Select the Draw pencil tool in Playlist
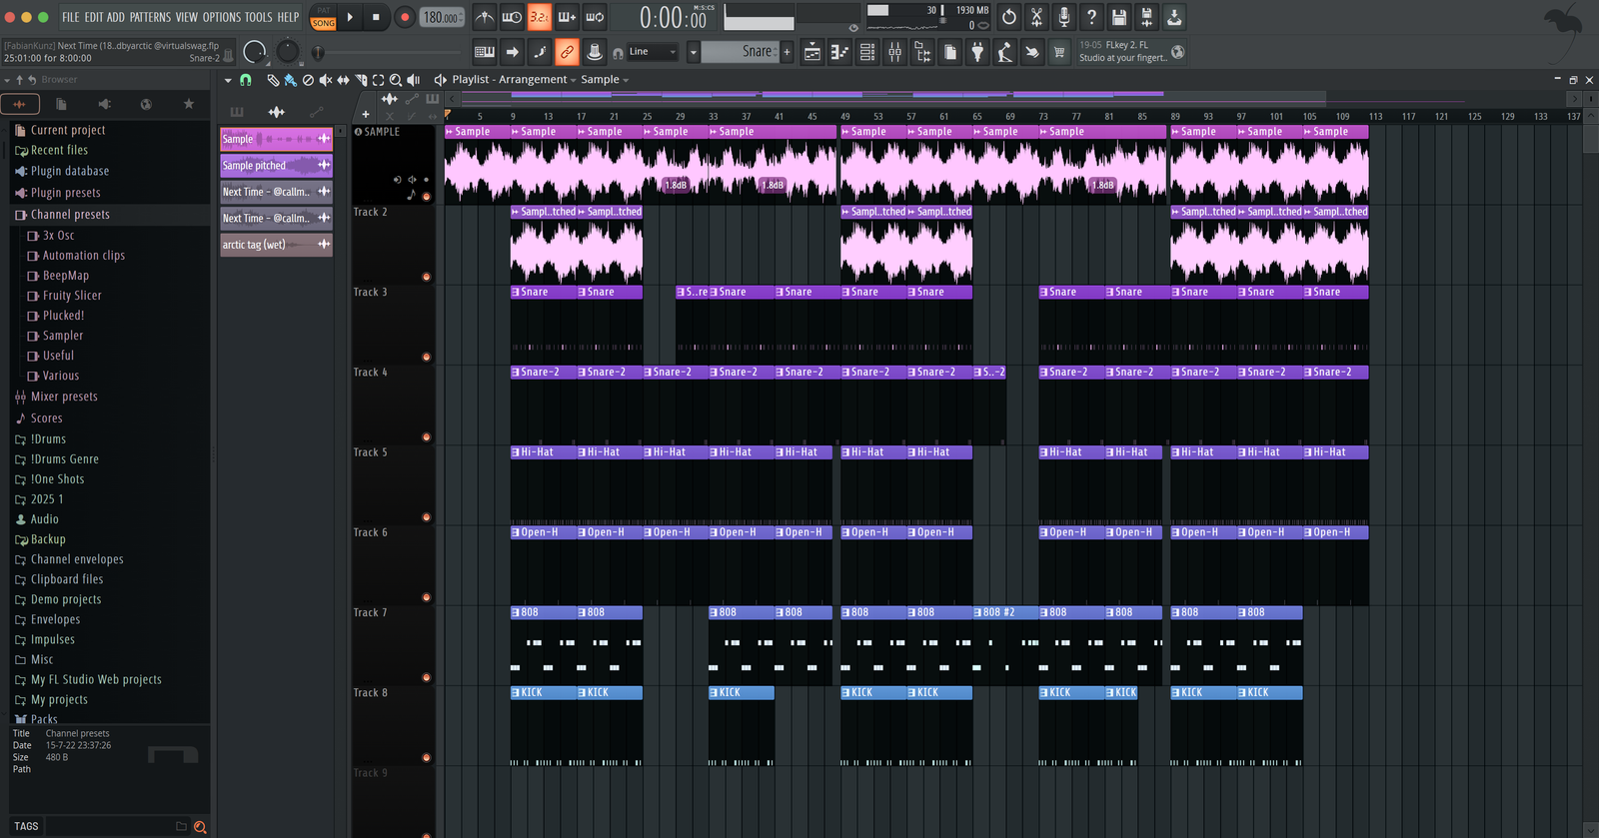The image size is (1599, 838). point(273,80)
